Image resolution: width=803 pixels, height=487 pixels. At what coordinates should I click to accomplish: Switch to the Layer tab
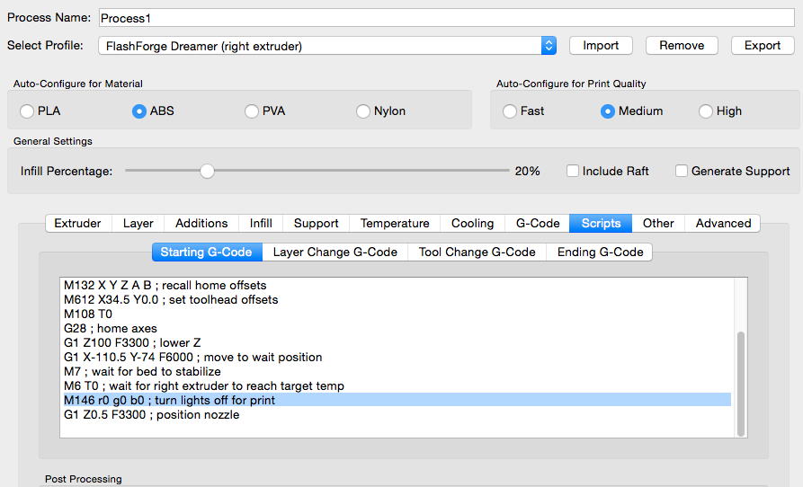(138, 224)
